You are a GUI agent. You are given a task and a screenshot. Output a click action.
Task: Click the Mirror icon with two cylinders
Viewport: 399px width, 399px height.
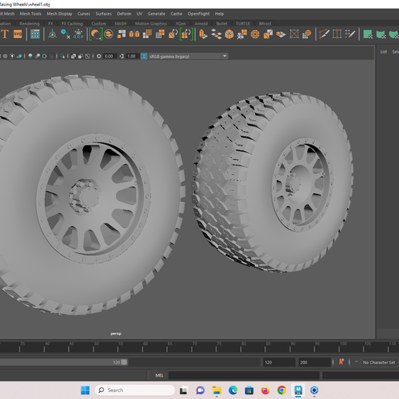(x=134, y=34)
